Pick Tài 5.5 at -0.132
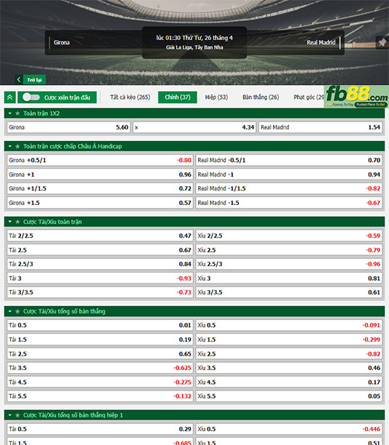 click(100, 396)
